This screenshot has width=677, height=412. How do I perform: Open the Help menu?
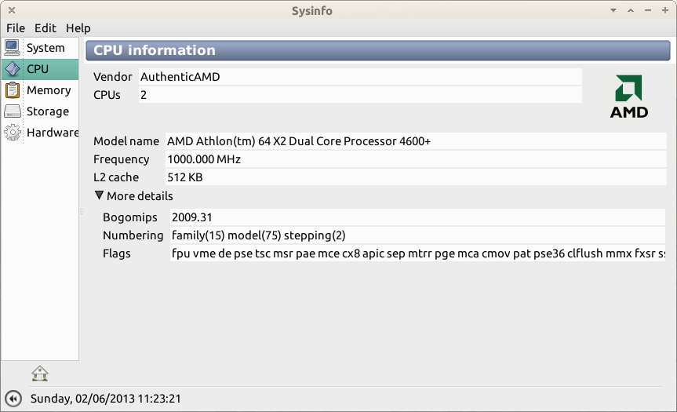(x=78, y=27)
